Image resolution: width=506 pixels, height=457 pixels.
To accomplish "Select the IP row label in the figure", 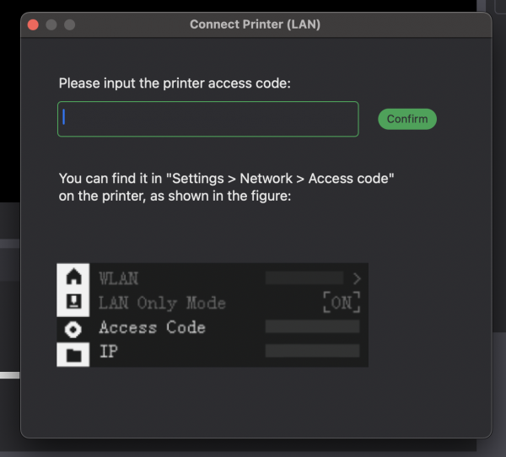I will click(107, 352).
